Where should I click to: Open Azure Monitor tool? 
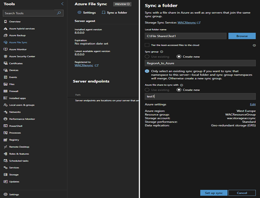[18, 49]
